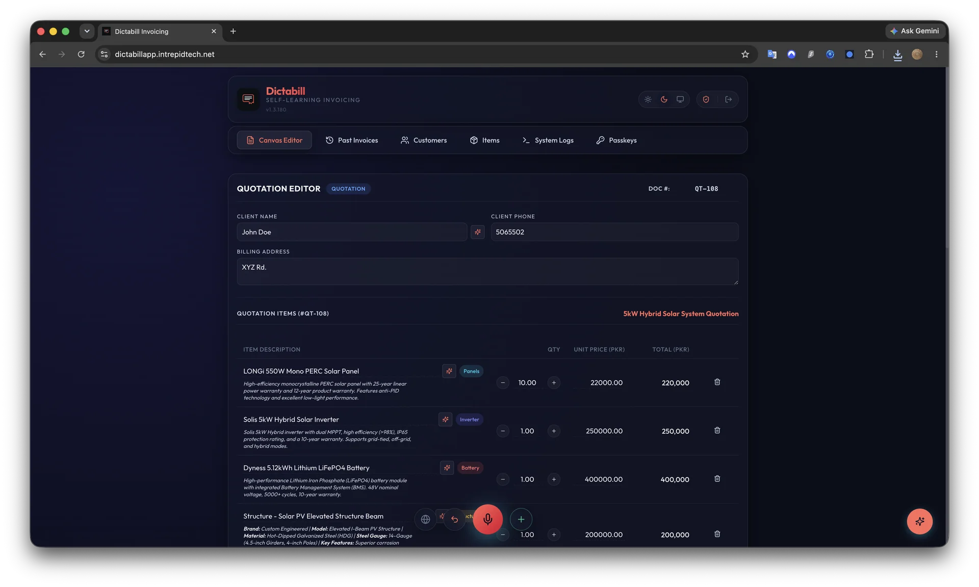Click the sparkle icon beside Client Name
Viewport: 979px width, 587px height.
click(x=478, y=232)
